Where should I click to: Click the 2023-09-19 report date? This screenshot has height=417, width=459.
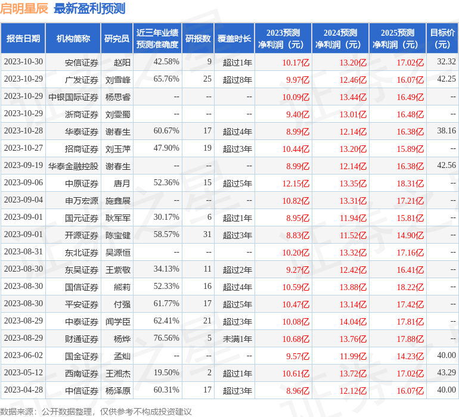point(23,165)
